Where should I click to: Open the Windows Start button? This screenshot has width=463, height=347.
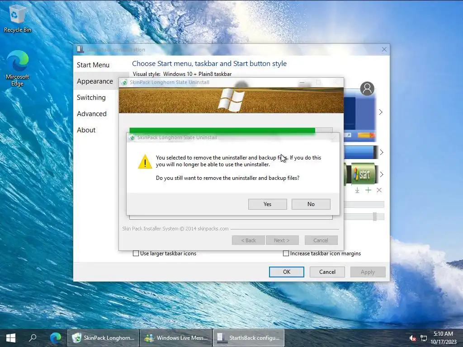(x=11, y=338)
